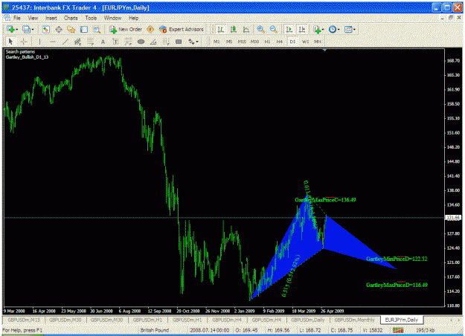Expand the Periods clock dropdown arrow
Screen dimensions: 465x336
coord(339,30)
